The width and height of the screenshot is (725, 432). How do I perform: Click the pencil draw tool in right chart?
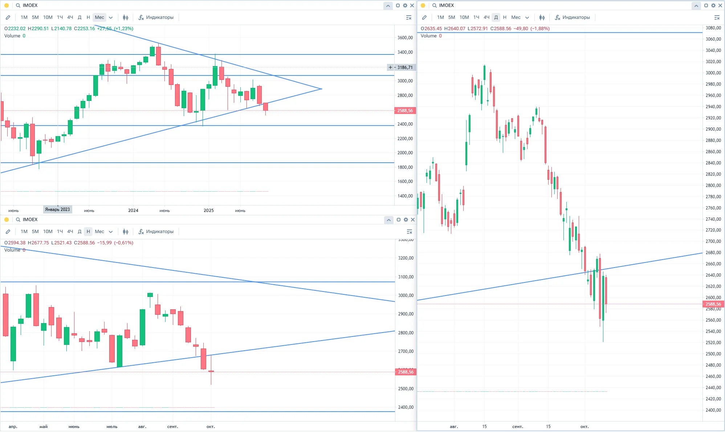click(424, 17)
